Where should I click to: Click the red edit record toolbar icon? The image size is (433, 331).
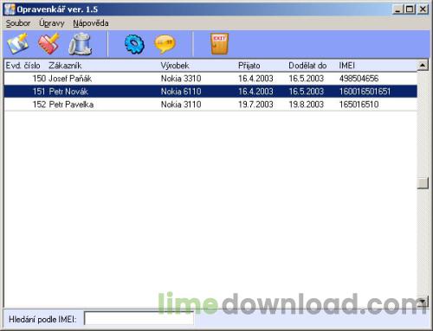(48, 44)
